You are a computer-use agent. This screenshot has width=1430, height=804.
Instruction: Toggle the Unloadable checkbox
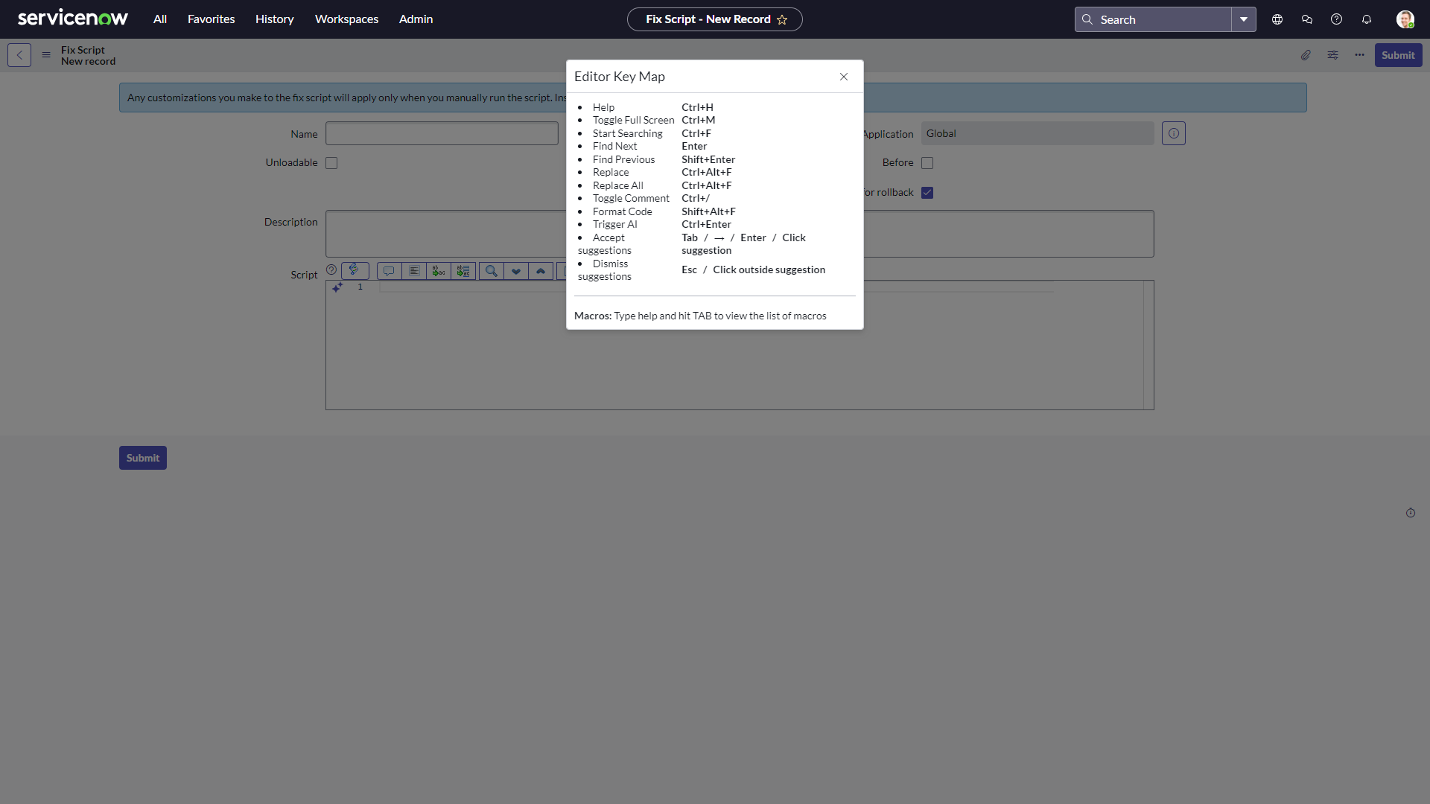pos(331,163)
